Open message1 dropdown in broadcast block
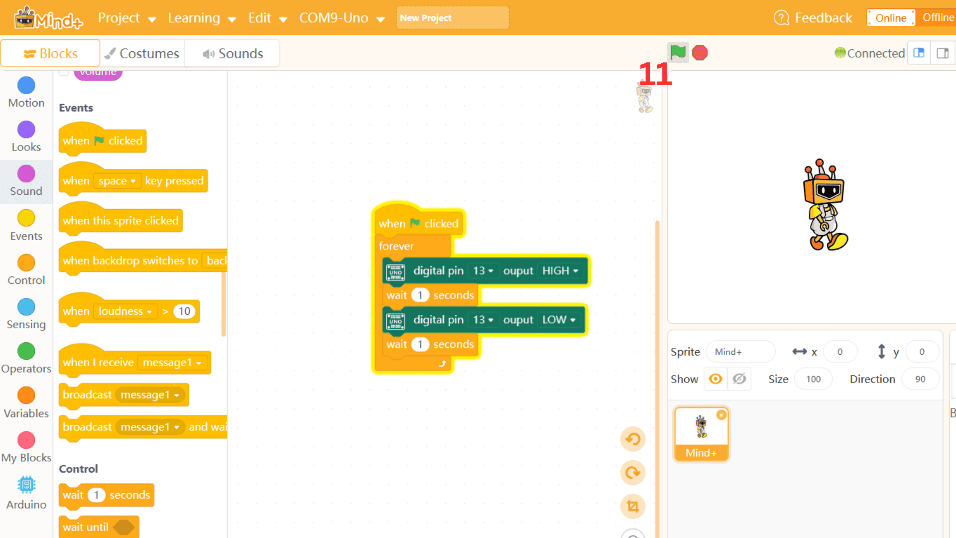The height and width of the screenshot is (538, 956). point(151,395)
